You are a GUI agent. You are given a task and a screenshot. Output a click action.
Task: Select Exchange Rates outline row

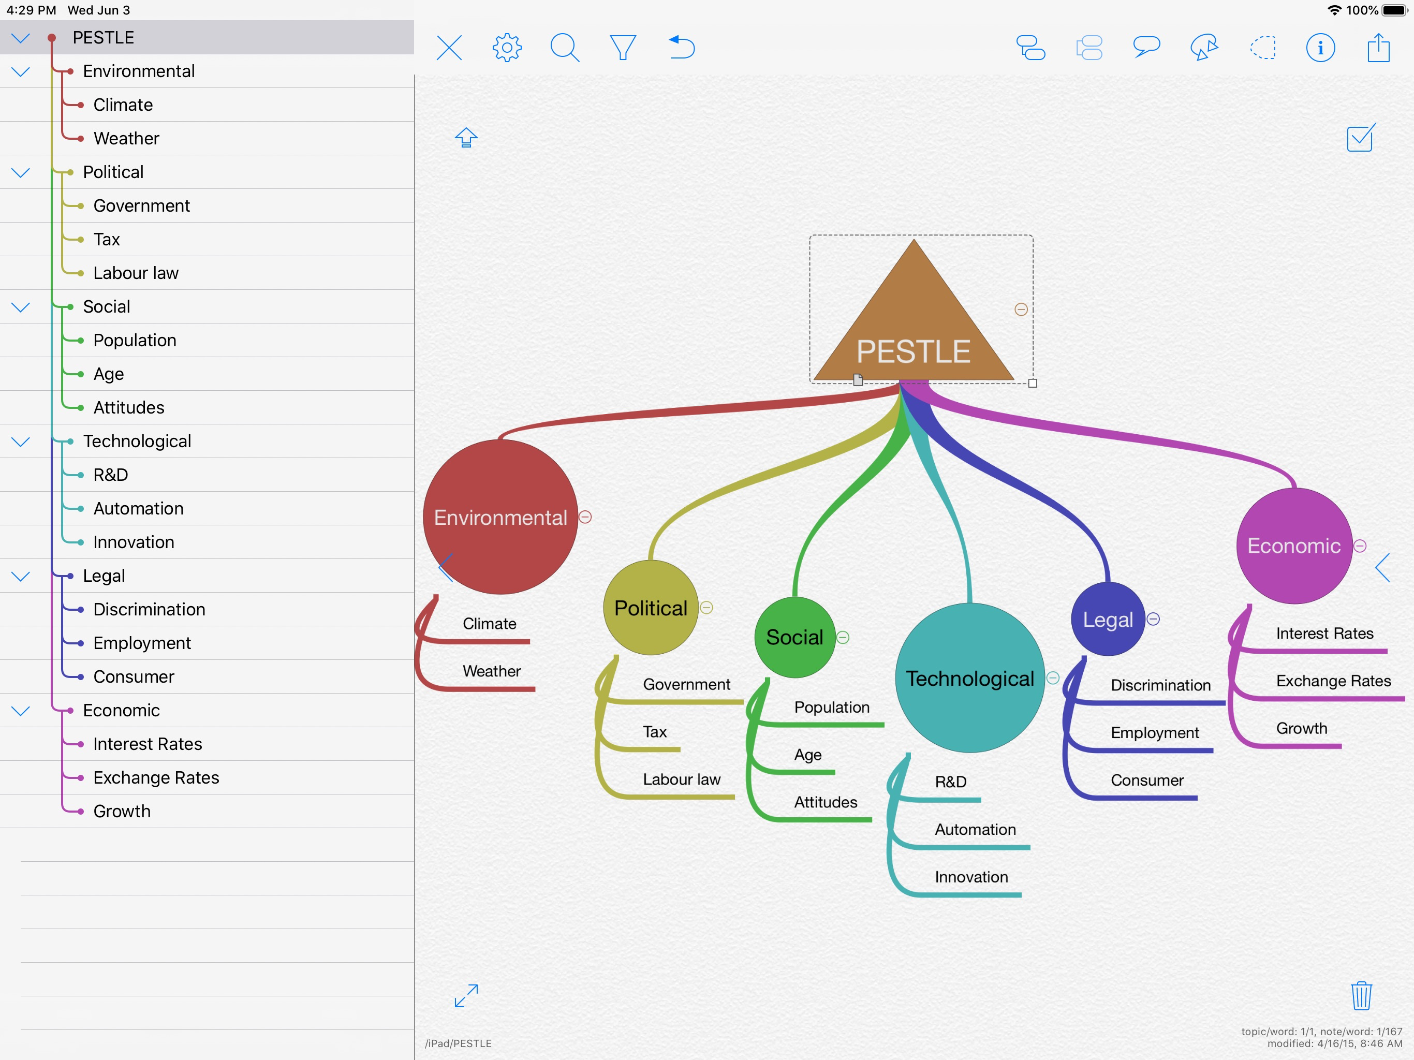[x=156, y=777]
